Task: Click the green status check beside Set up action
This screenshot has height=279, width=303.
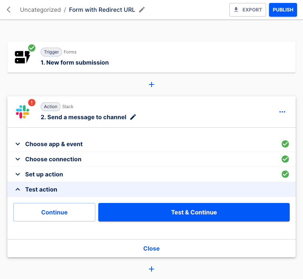Action: (285, 174)
